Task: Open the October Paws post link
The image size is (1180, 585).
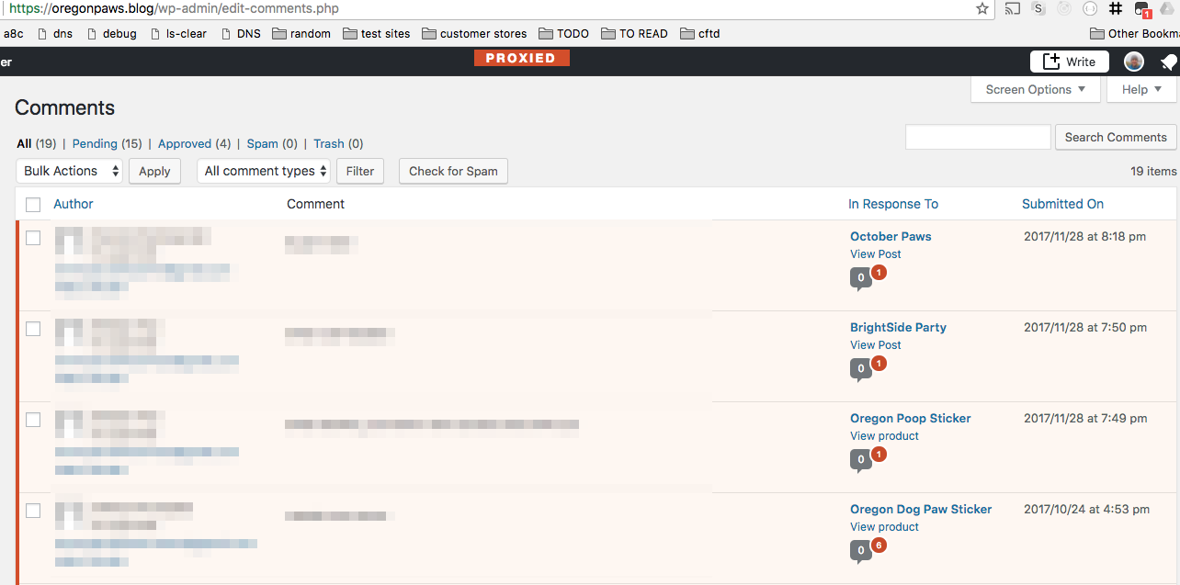Action: coord(891,236)
